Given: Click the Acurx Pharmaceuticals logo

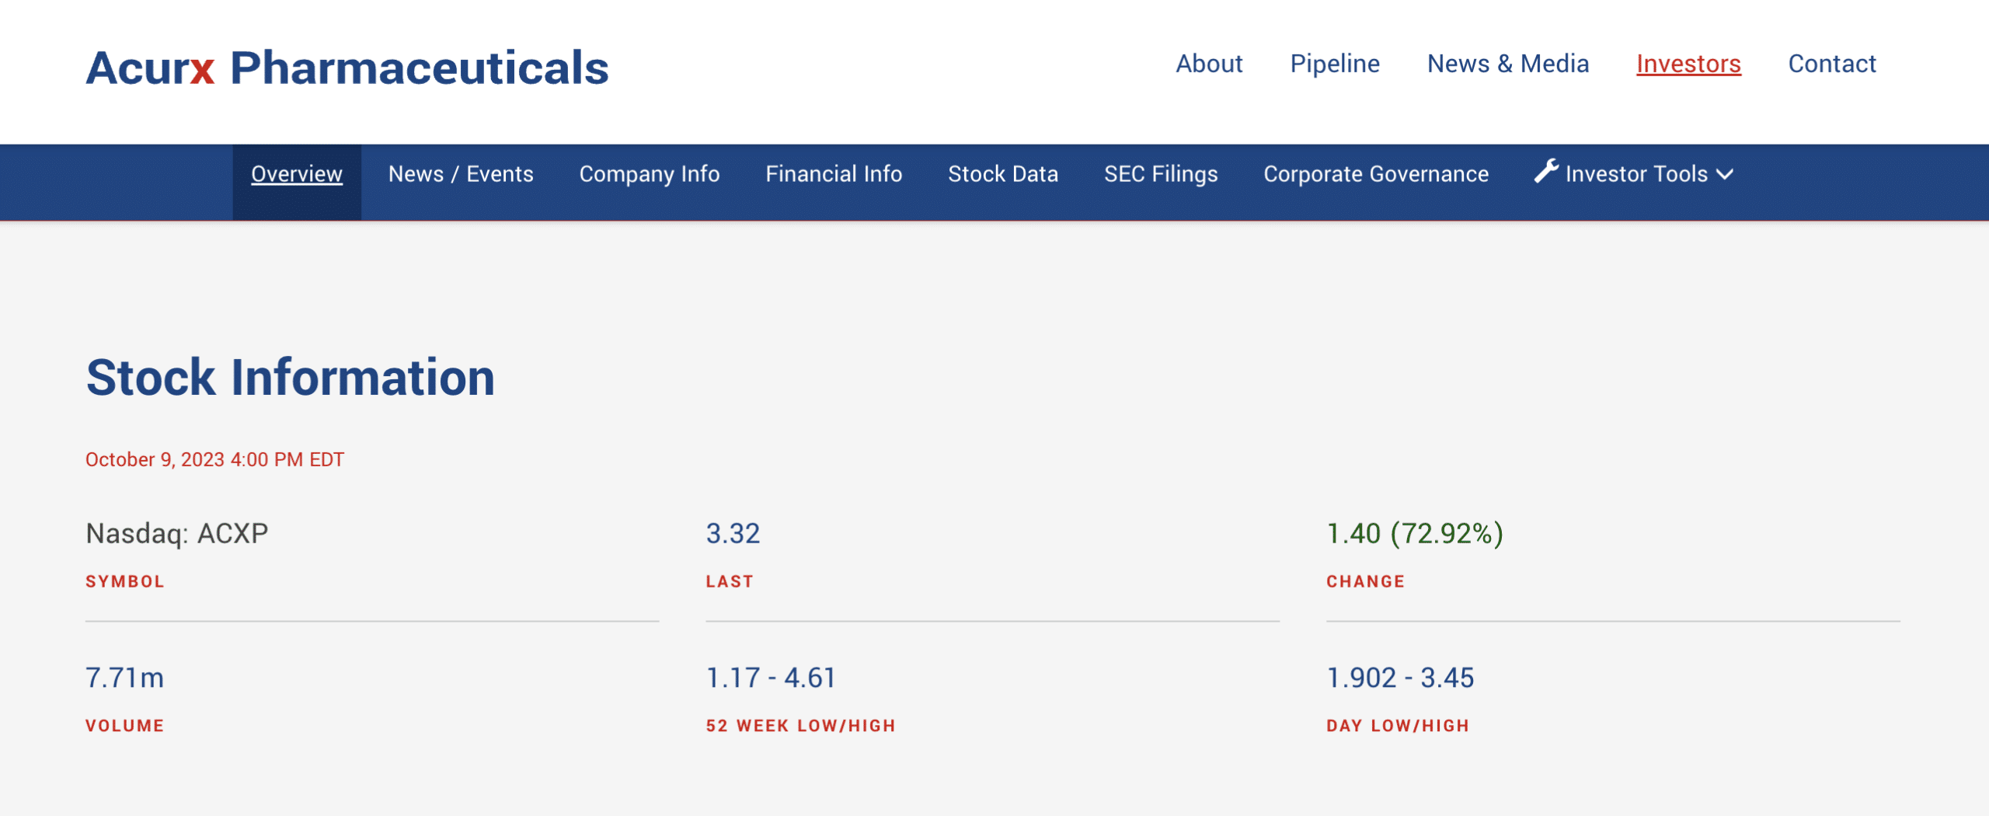Looking at the screenshot, I should click(347, 68).
